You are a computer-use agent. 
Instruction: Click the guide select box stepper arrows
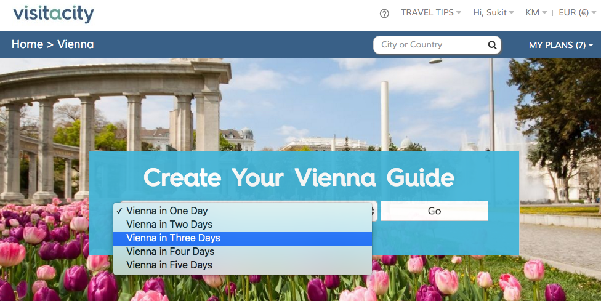(x=374, y=211)
